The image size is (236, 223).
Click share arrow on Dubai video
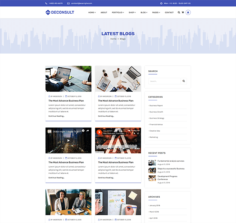tap(88, 131)
